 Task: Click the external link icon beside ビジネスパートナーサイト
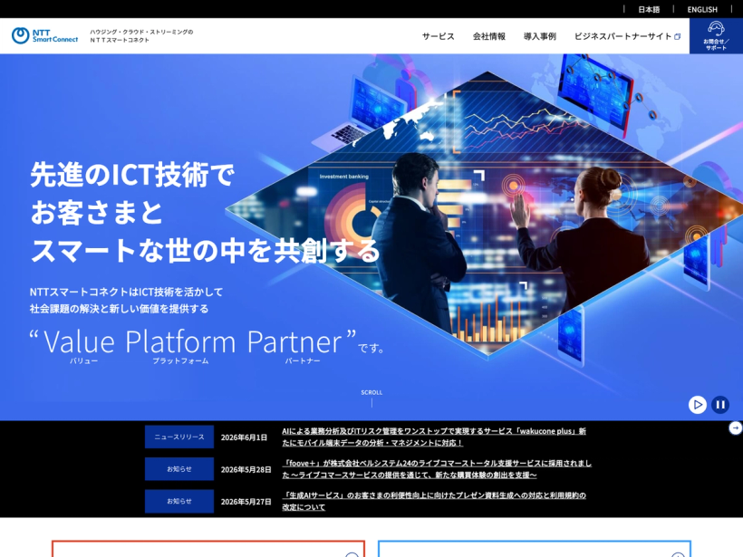(x=677, y=36)
